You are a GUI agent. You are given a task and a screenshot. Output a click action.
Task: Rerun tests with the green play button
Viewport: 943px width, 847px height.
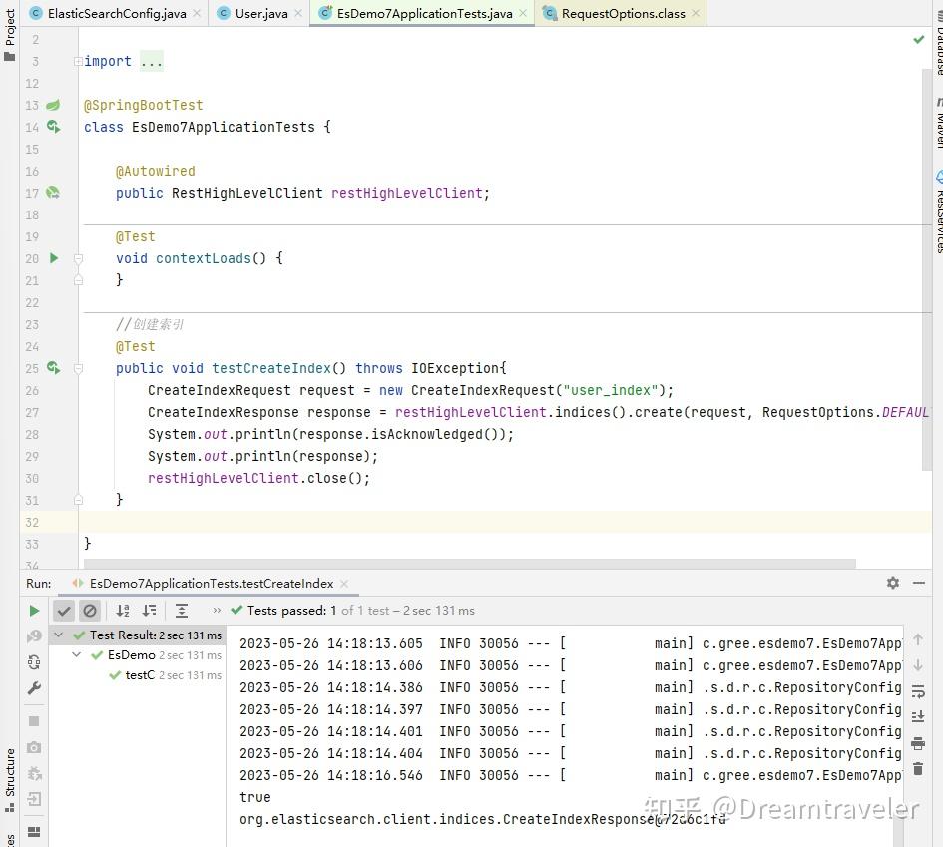pos(34,611)
